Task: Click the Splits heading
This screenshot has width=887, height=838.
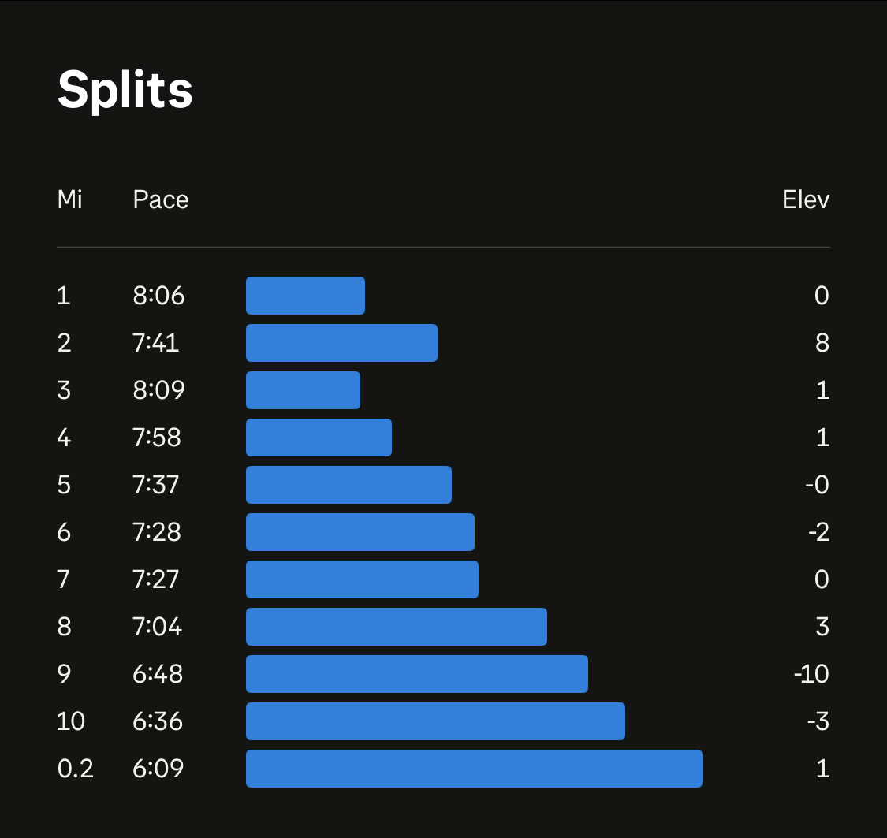Action: (125, 90)
